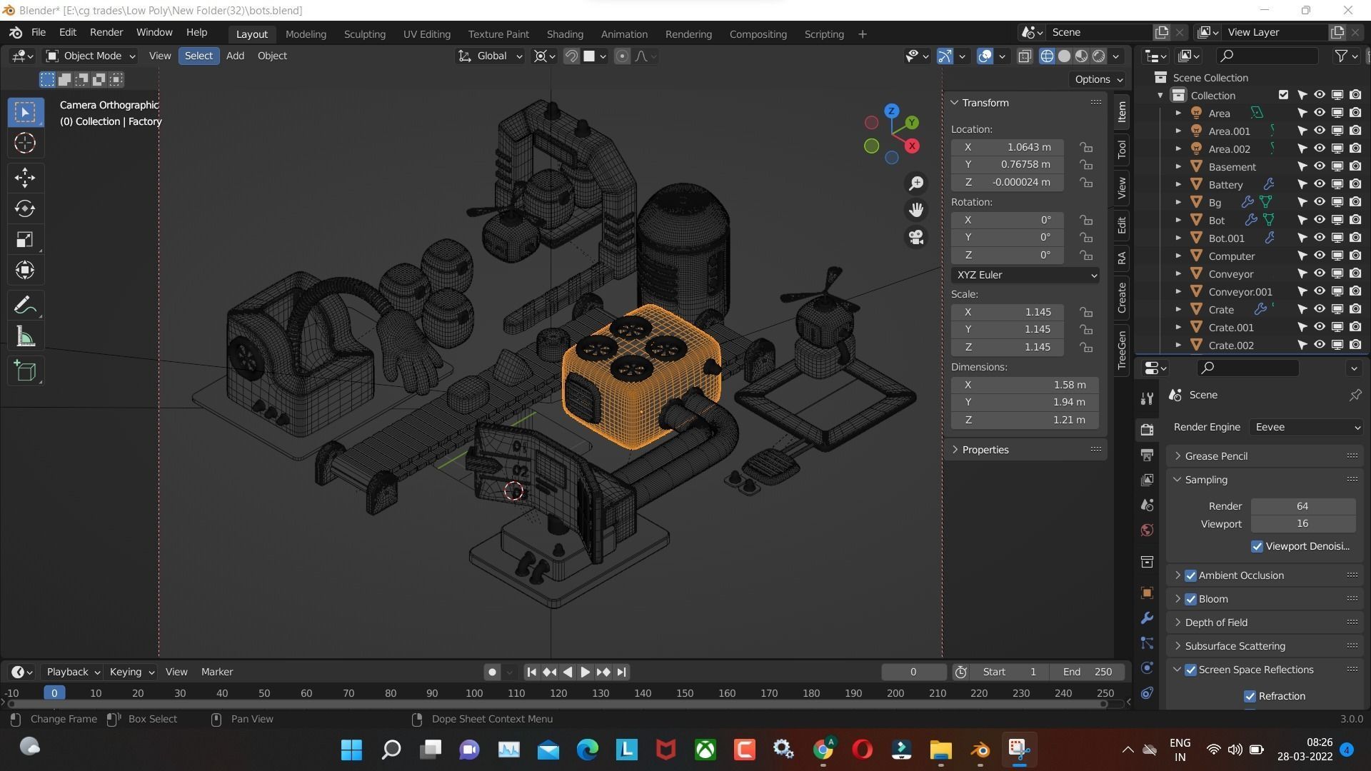Open the Tool sidebar tab
Viewport: 1371px width, 771px height.
(1122, 149)
